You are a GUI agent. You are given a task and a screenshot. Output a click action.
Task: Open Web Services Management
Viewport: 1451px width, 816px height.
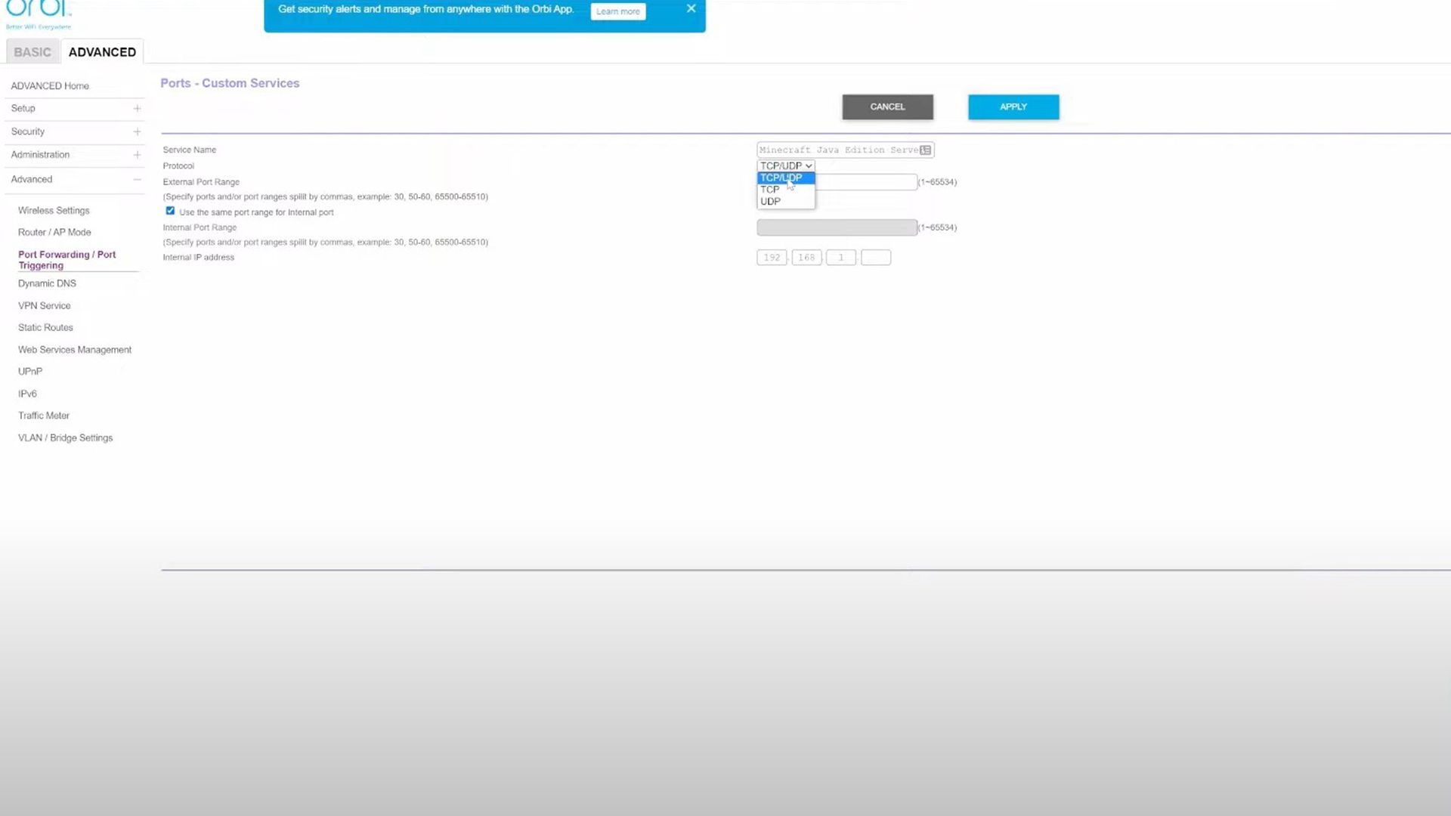[x=75, y=350]
